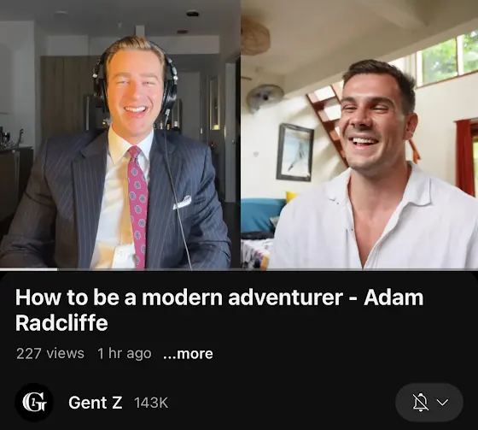This screenshot has height=430, width=478.
Task: Click the 227 views text
Action: click(50, 354)
